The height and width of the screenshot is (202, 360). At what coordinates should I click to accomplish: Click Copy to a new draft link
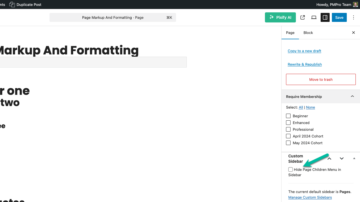click(304, 51)
